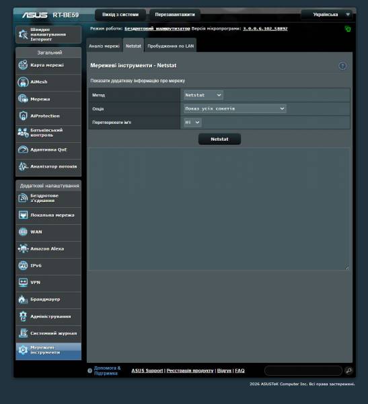Click inside the Netstat output text area
Viewport: 368px width, 404px height.
coord(219,209)
